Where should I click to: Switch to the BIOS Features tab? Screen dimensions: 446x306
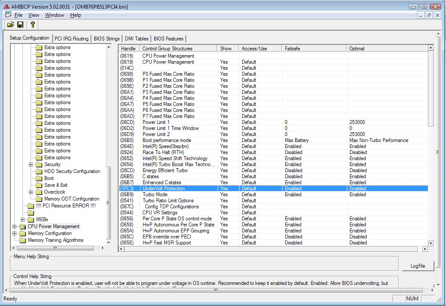pyautogui.click(x=168, y=39)
